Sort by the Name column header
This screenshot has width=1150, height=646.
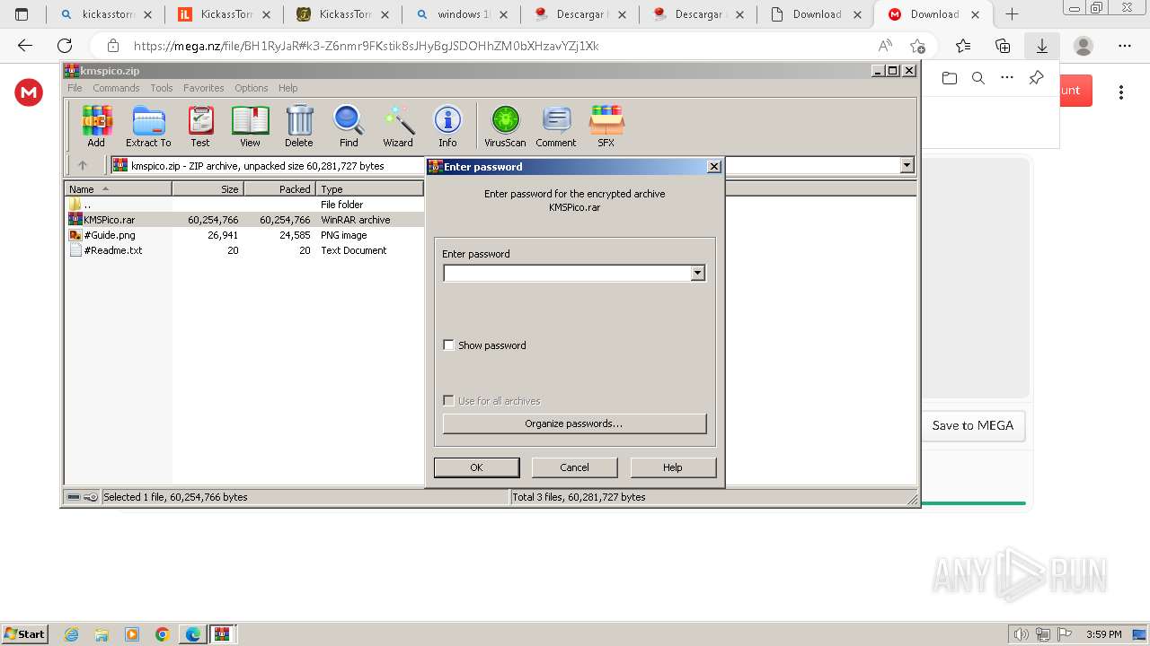[118, 189]
